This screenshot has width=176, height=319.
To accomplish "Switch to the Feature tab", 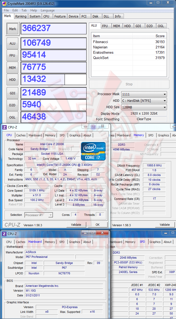I will click(x=60, y=16).
